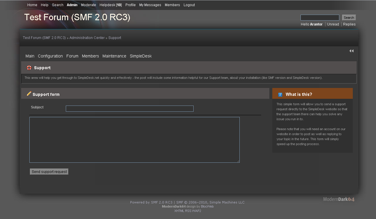Screen dimensions: 376x219
Task: Click Logout in the top menu
Action: pos(189,5)
